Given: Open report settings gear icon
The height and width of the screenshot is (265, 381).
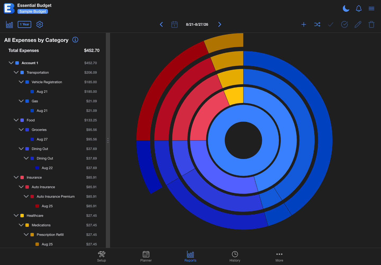Looking at the screenshot, I should pos(40,24).
